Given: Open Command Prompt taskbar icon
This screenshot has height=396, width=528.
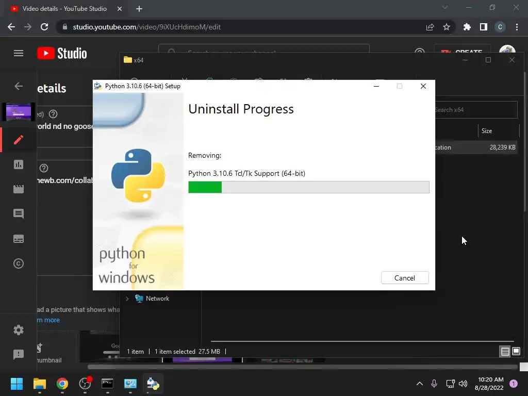Looking at the screenshot, I should tap(107, 384).
